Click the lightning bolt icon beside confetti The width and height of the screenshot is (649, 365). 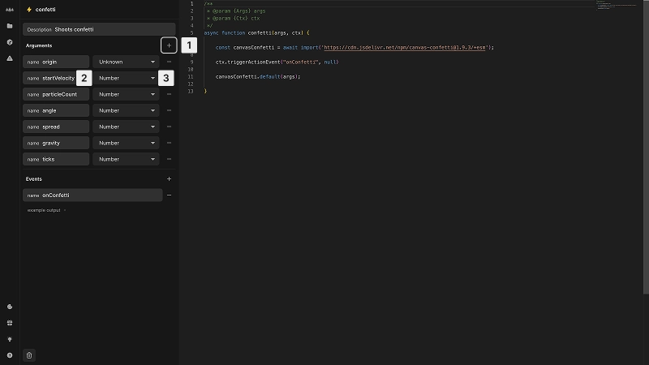(x=29, y=10)
